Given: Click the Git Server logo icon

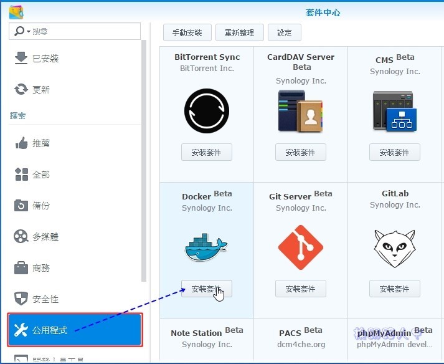Looking at the screenshot, I should coord(300,247).
